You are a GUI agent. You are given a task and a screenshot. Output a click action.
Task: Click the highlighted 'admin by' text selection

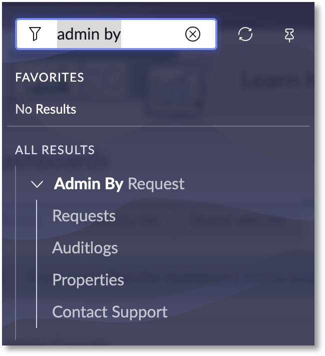[89, 34]
